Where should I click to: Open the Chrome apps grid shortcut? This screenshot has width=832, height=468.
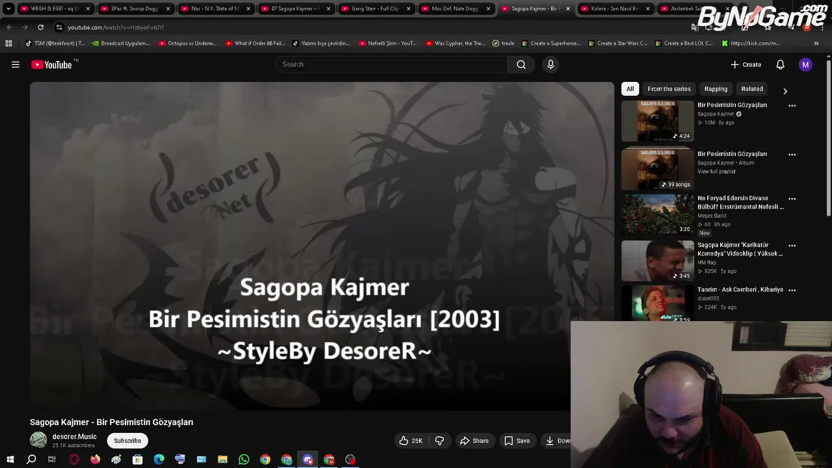tap(8, 44)
